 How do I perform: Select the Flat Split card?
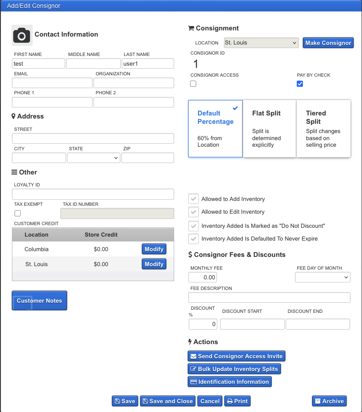(269, 129)
